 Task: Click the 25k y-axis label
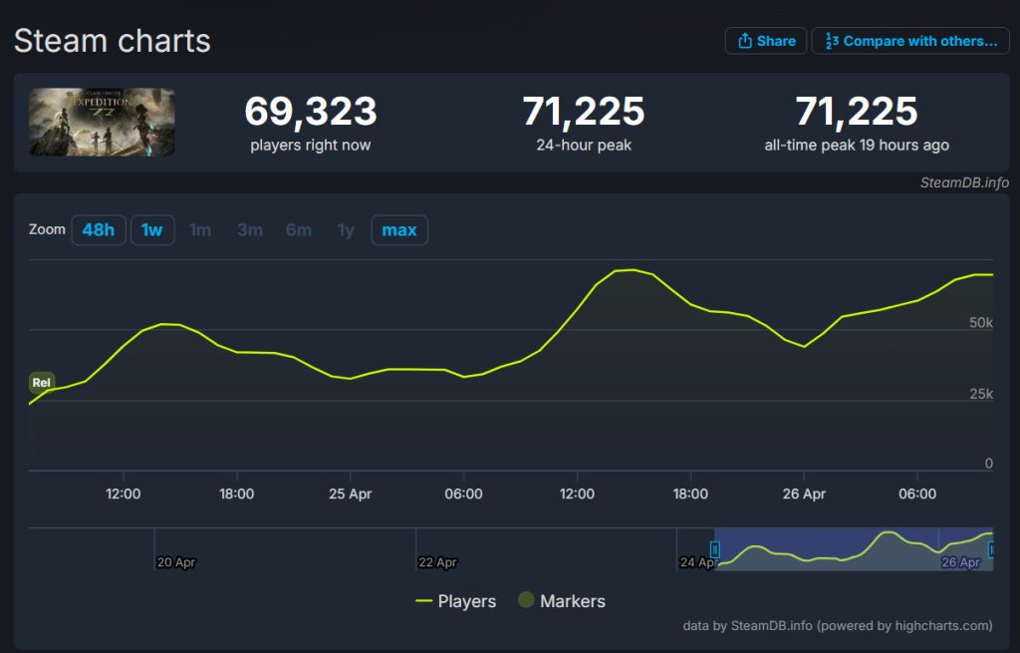tap(981, 393)
